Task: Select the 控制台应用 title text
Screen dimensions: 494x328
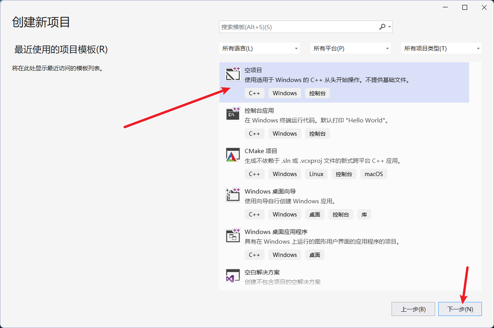Action: [259, 111]
